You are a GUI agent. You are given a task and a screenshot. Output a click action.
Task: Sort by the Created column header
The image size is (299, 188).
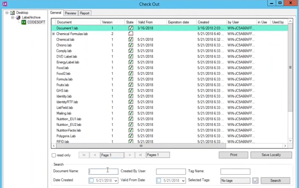[x=211, y=22]
